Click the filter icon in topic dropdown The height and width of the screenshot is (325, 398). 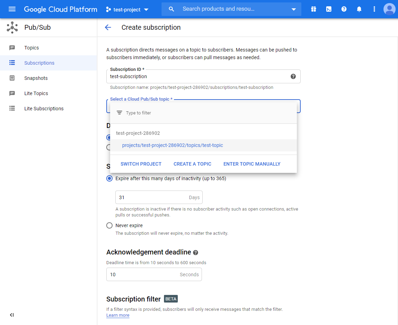click(x=119, y=113)
